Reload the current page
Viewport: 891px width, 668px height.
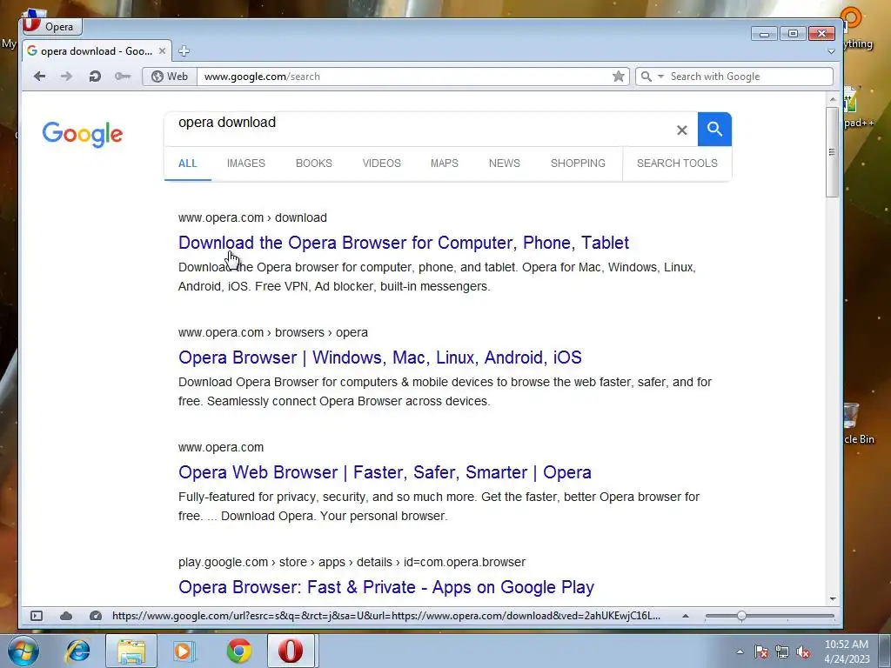(x=94, y=77)
